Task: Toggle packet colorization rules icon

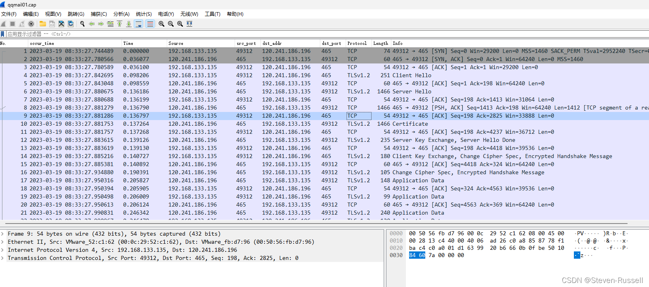Action: tap(150, 24)
